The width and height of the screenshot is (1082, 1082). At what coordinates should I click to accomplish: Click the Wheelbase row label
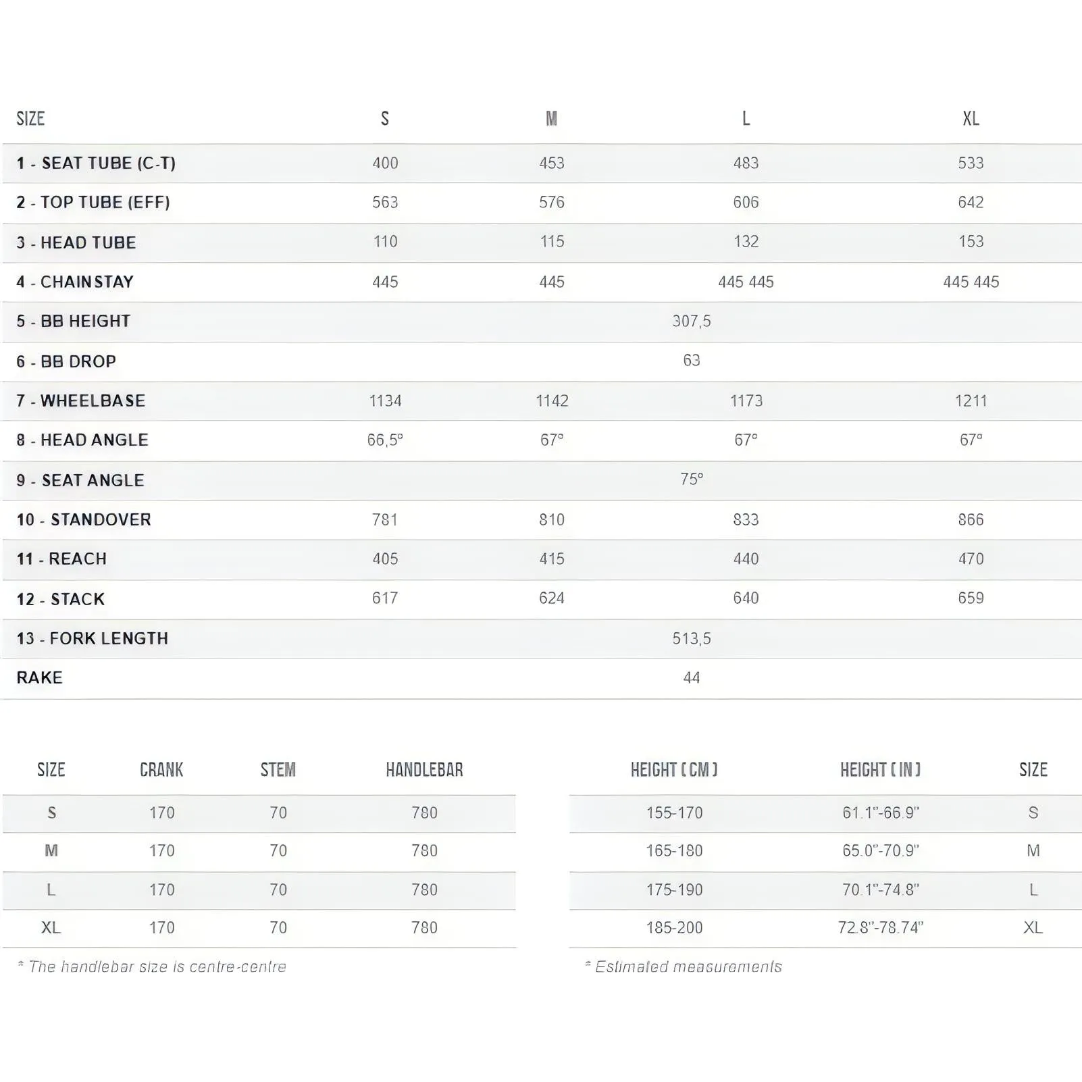pos(81,401)
